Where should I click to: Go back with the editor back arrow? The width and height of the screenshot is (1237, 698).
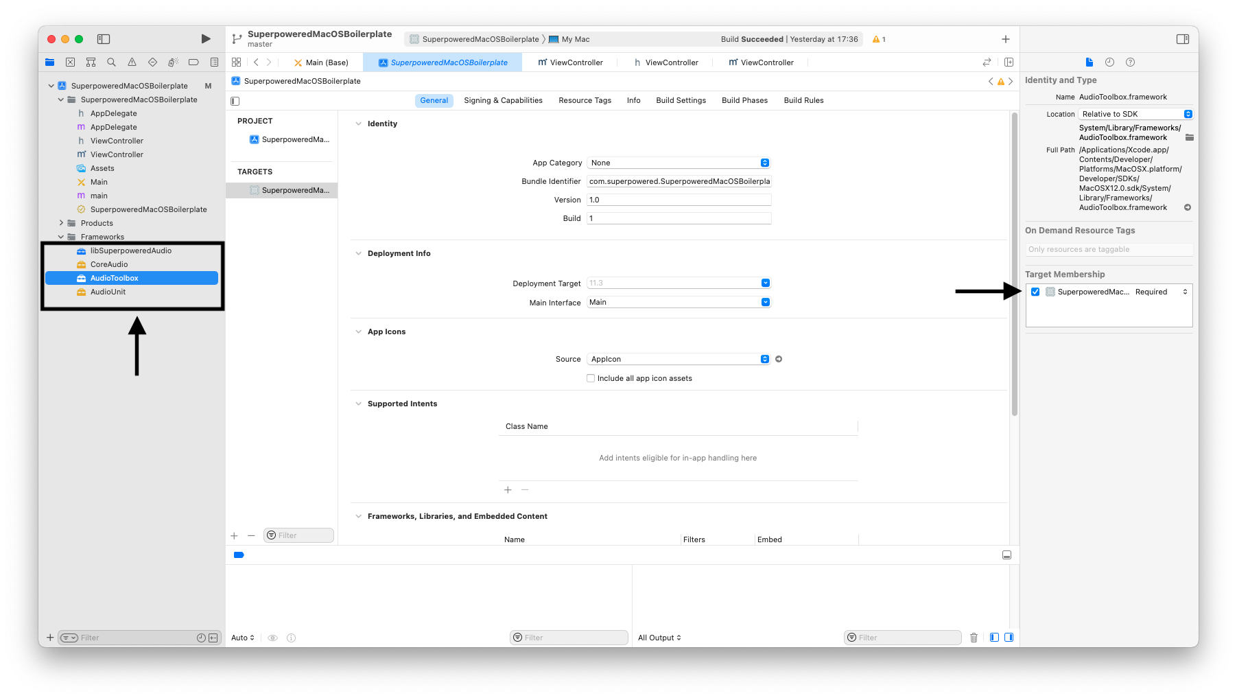click(256, 62)
